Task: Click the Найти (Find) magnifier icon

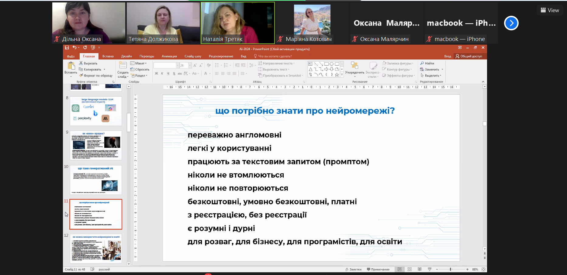Action: click(x=422, y=63)
